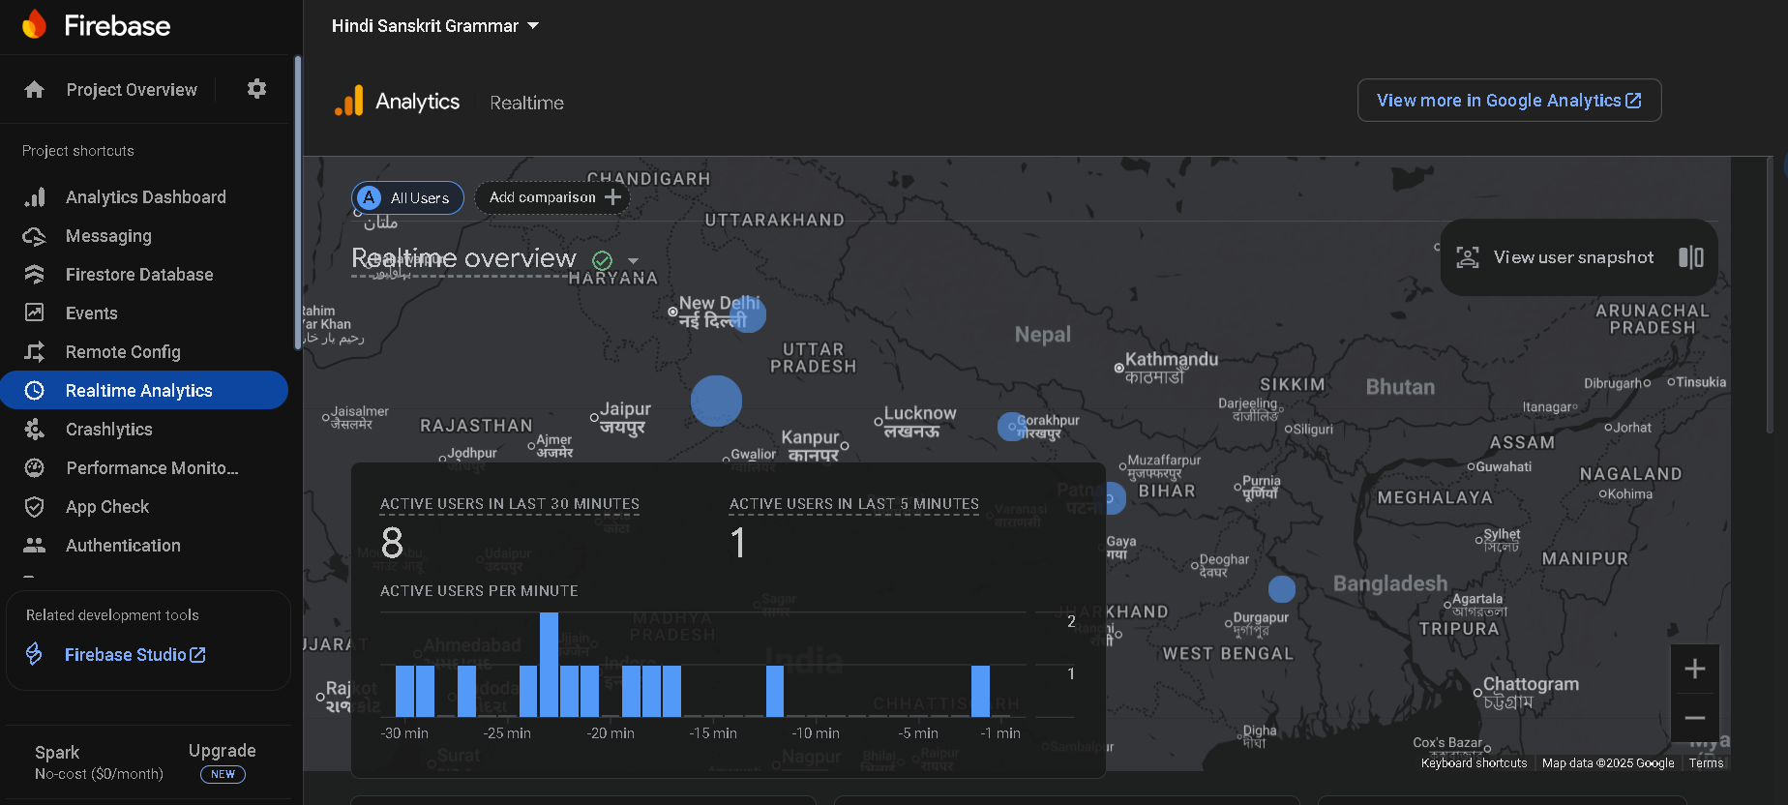
Task: Open Project Overview home icon
Action: (x=35, y=90)
